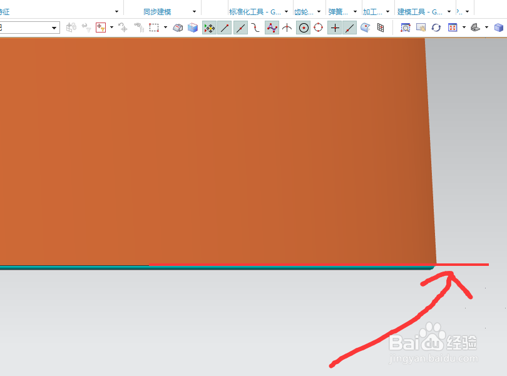Click the highlight hidden edges icon
Viewport: 507px width, 376px height.
(x=178, y=28)
